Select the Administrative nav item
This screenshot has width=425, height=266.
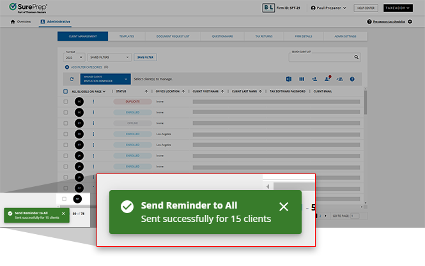[x=56, y=22]
